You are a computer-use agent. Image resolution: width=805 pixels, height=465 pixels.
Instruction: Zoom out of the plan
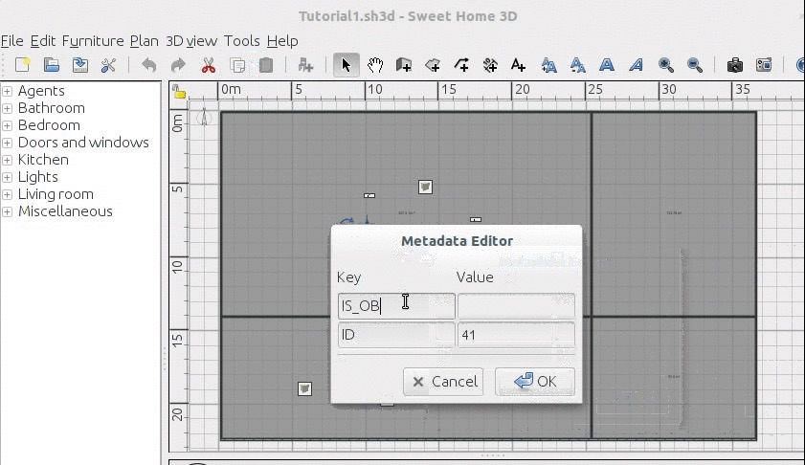coord(695,65)
